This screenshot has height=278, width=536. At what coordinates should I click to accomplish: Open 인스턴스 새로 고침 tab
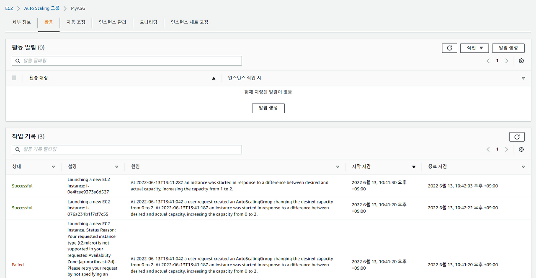(x=190, y=22)
